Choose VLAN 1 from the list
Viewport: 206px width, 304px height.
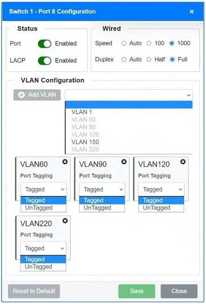pyautogui.click(x=82, y=112)
